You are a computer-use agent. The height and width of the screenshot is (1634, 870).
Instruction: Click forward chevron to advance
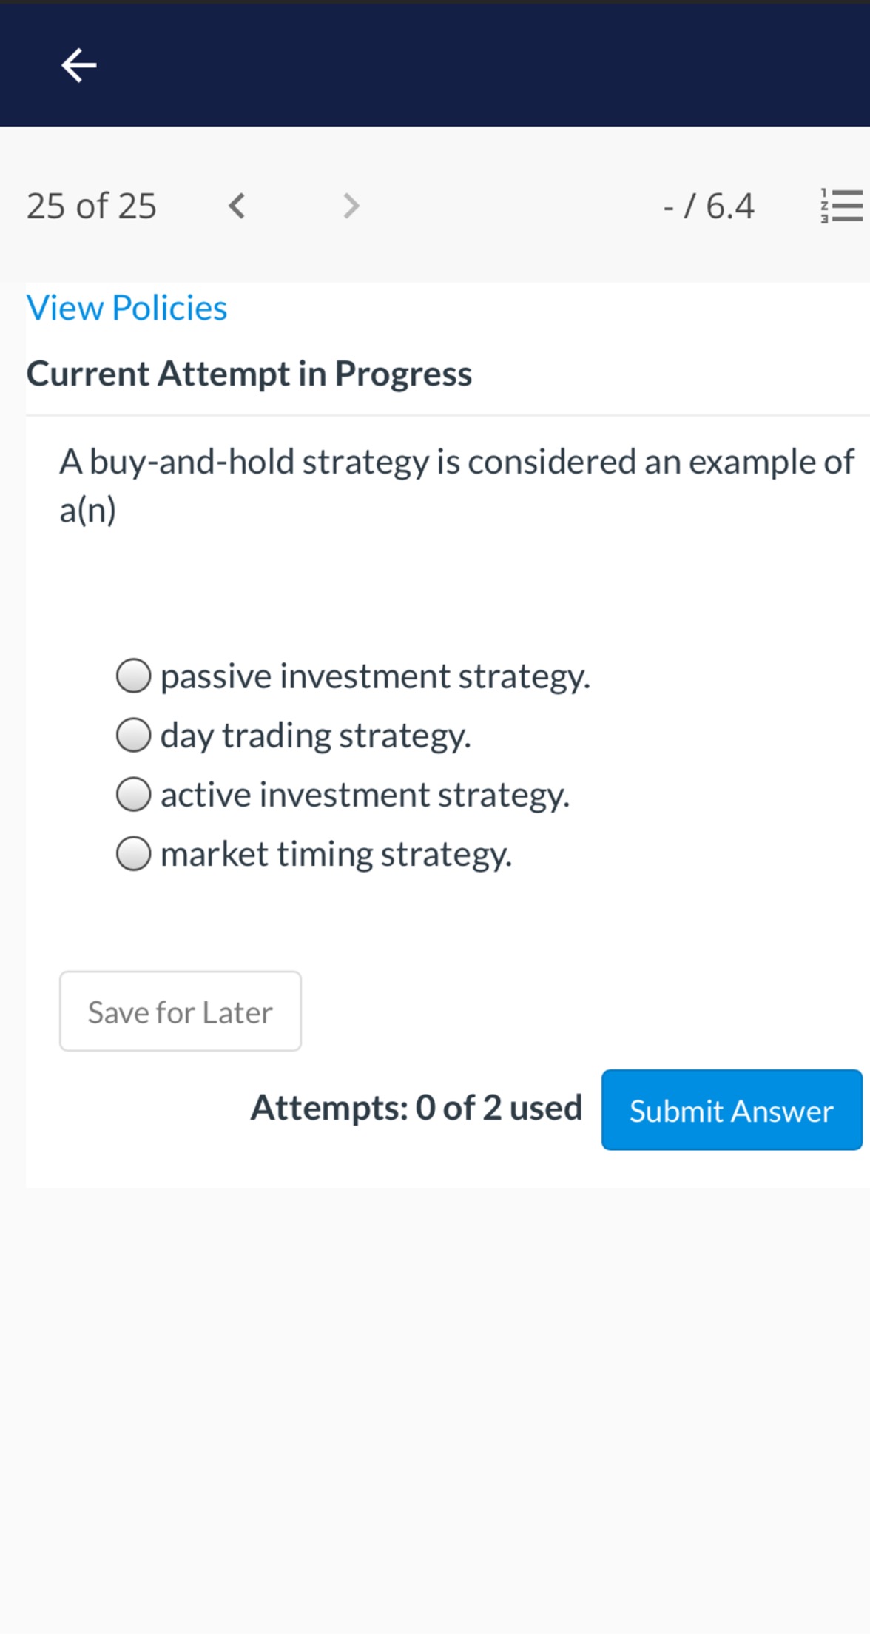[351, 206]
